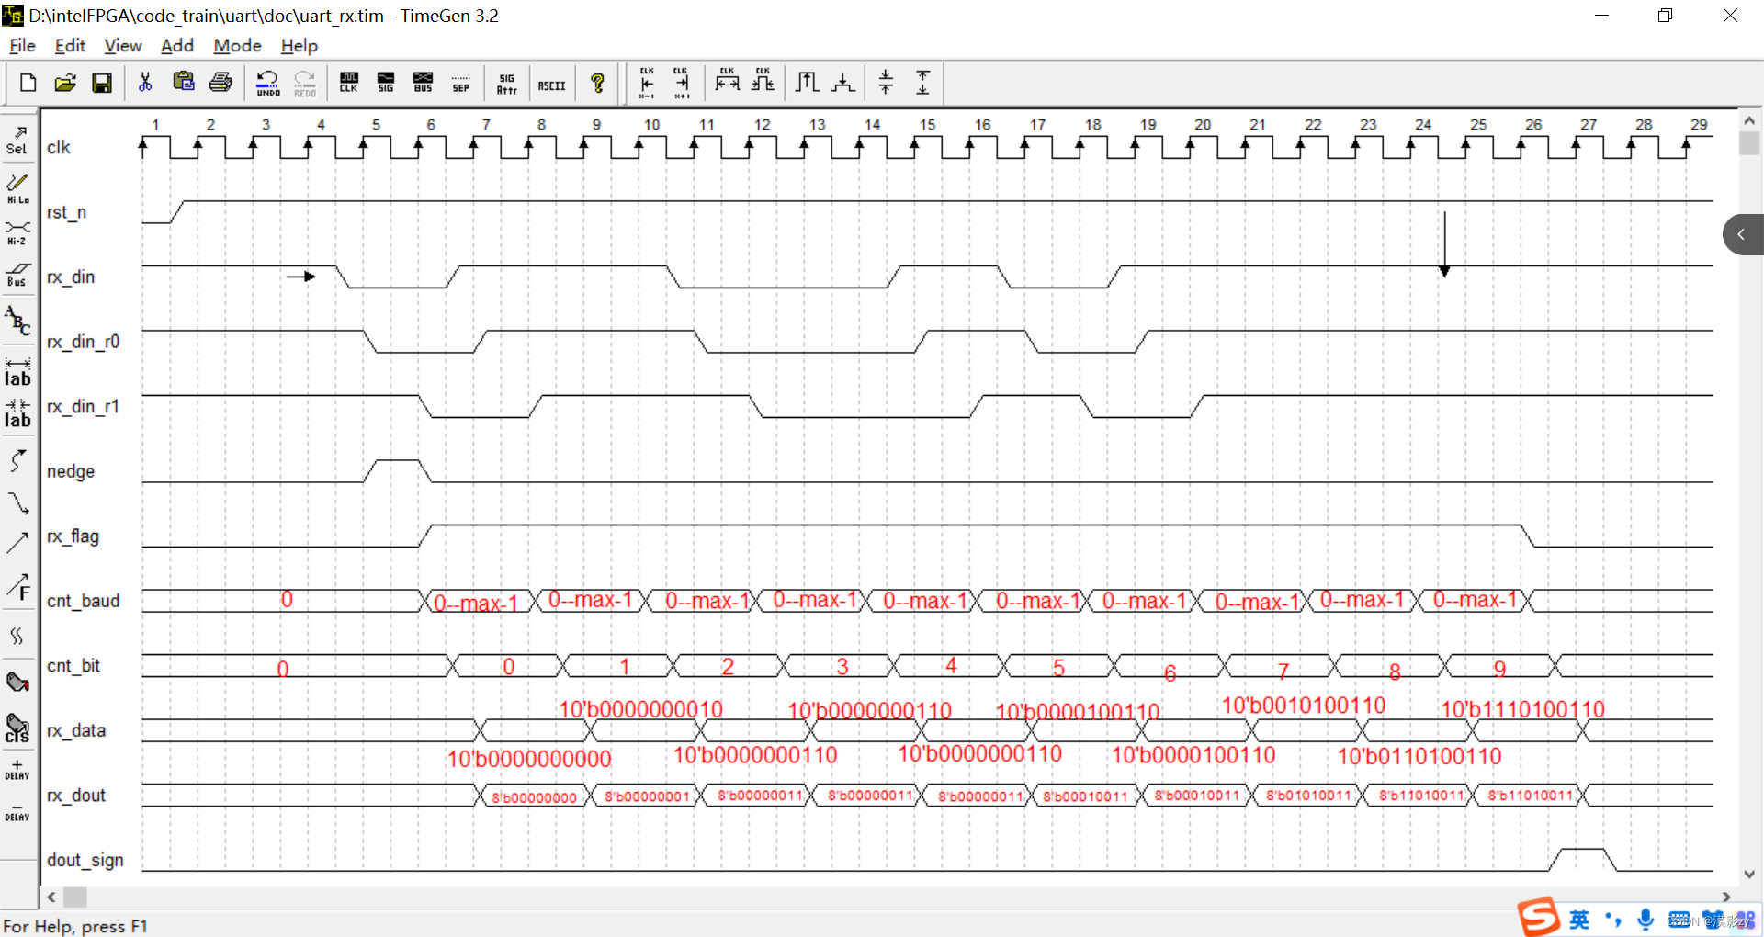
Task: Open an existing file via folder icon
Action: point(65,83)
